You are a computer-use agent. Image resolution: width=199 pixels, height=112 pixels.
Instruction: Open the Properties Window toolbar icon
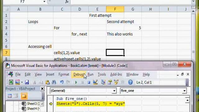click(110, 82)
